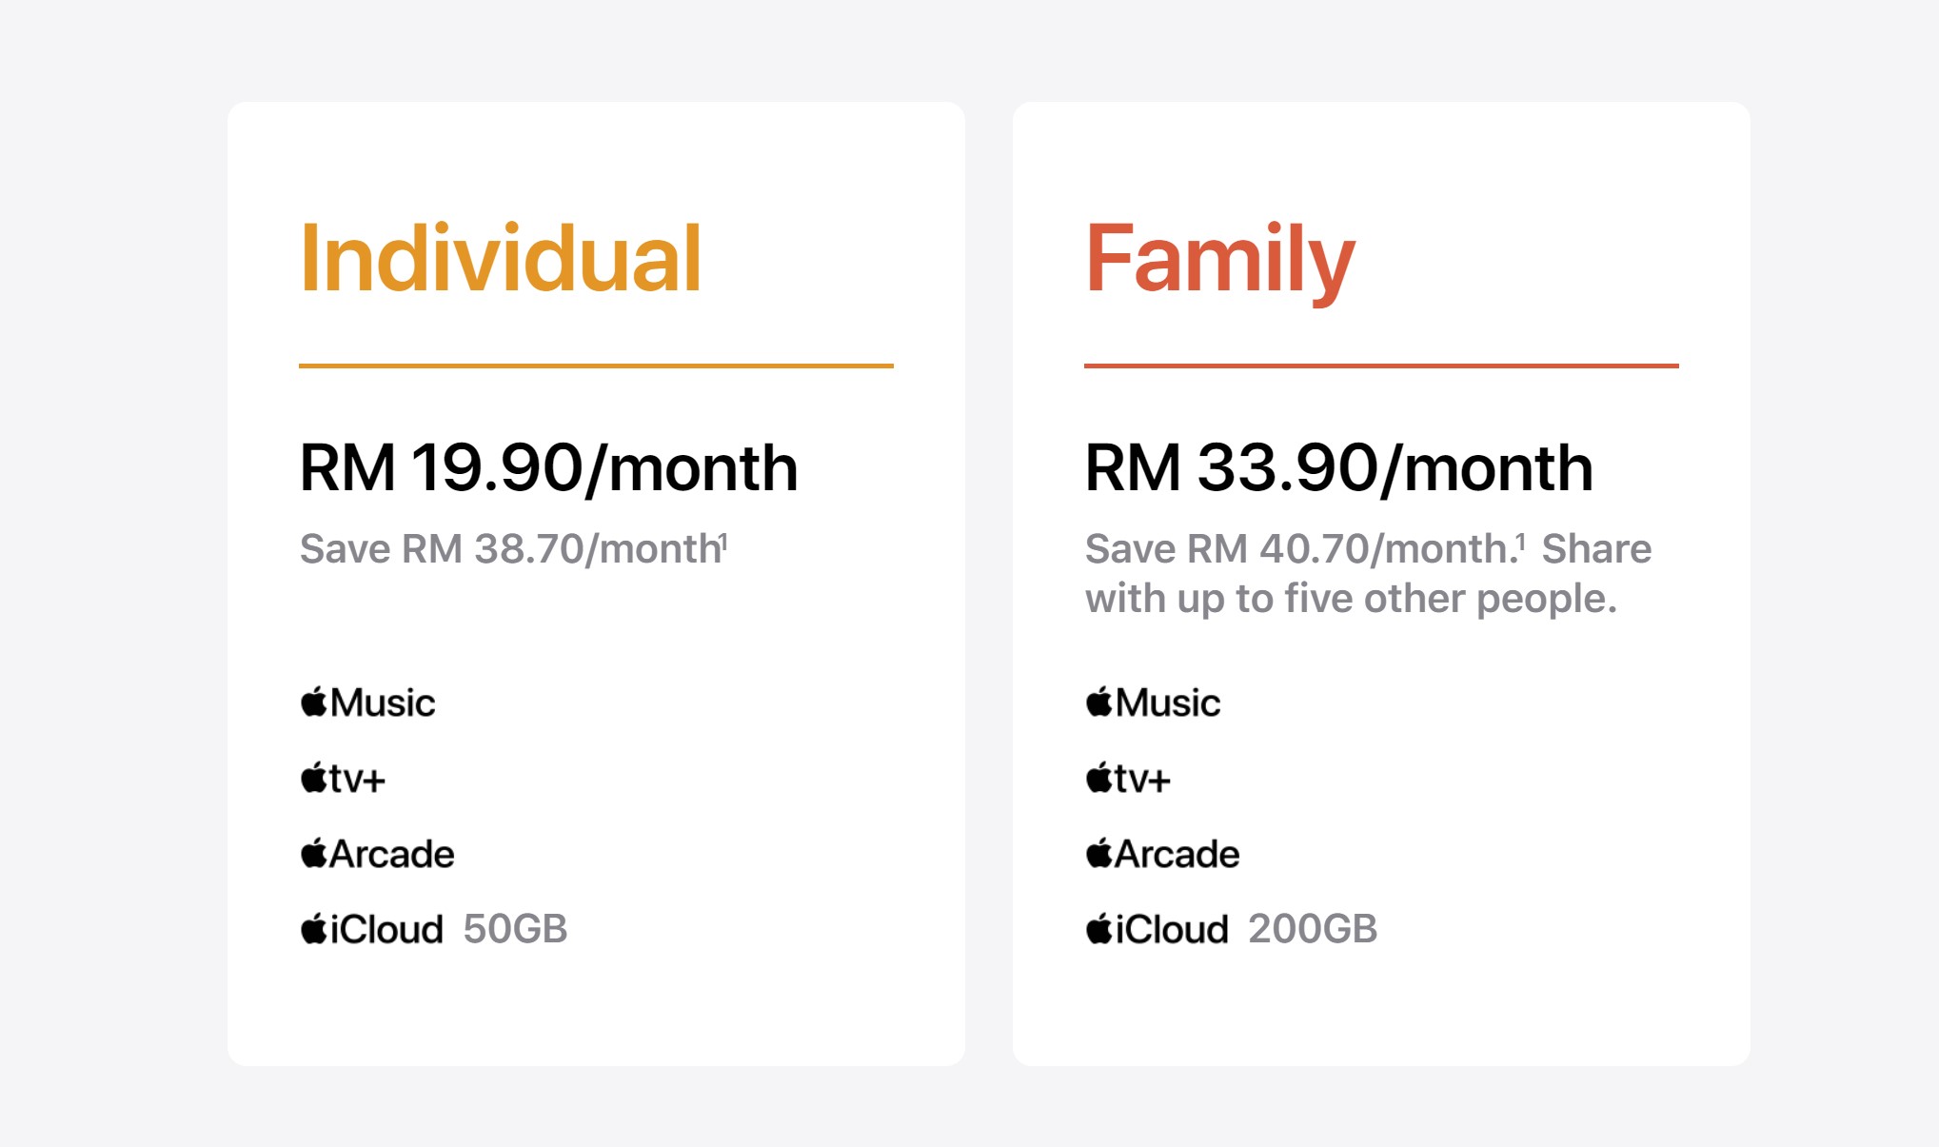Select the Family plan heading
Viewport: 1939px width, 1147px height.
[1219, 262]
